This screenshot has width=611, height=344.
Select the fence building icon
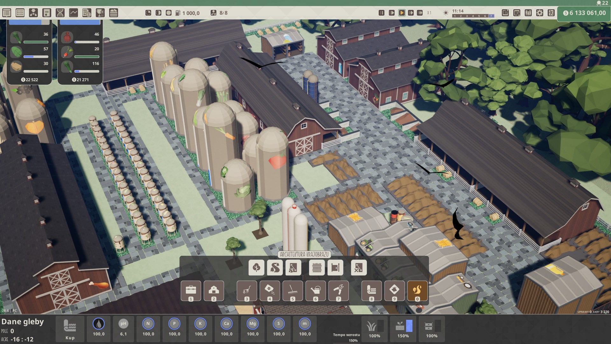[x=317, y=268]
